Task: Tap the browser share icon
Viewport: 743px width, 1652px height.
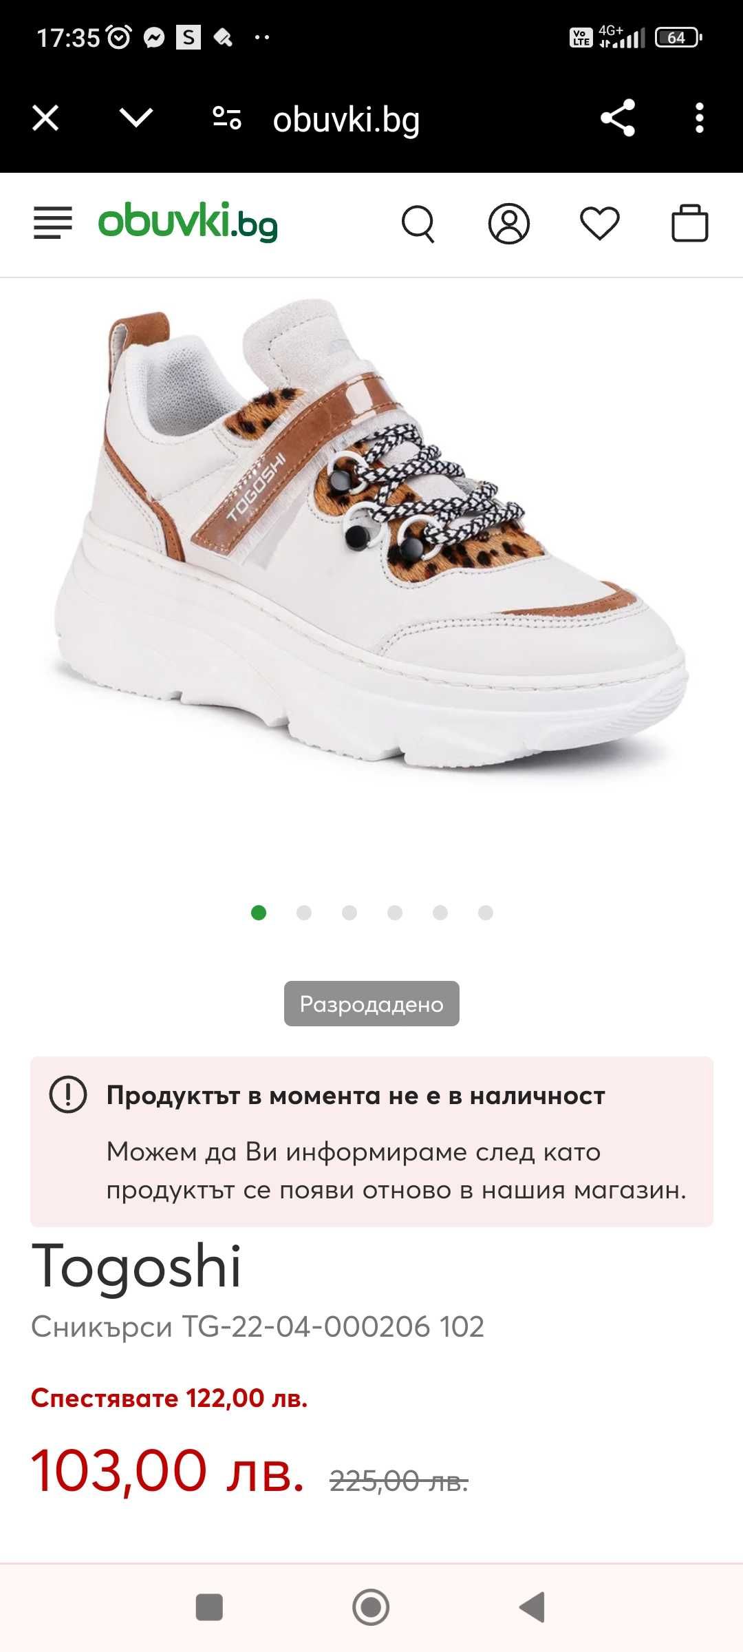Action: click(x=618, y=118)
